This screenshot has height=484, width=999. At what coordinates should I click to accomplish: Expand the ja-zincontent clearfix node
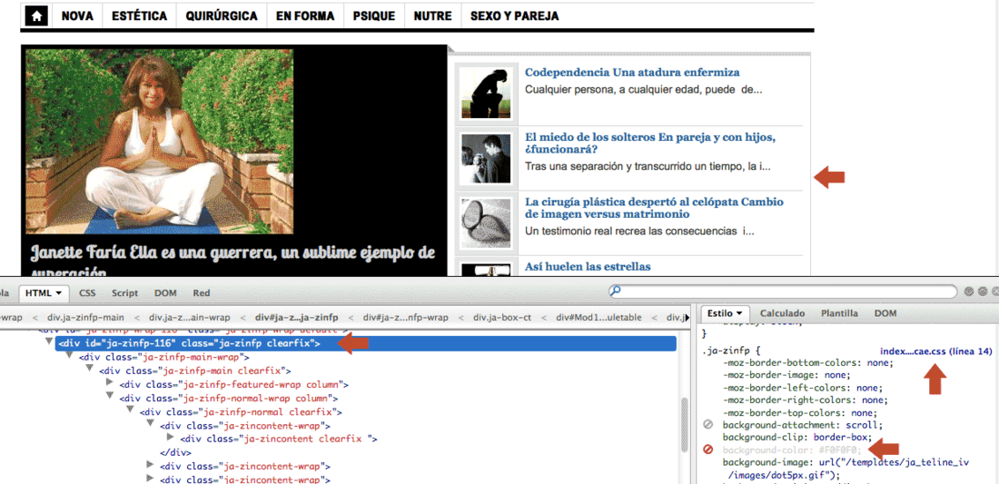click(171, 439)
